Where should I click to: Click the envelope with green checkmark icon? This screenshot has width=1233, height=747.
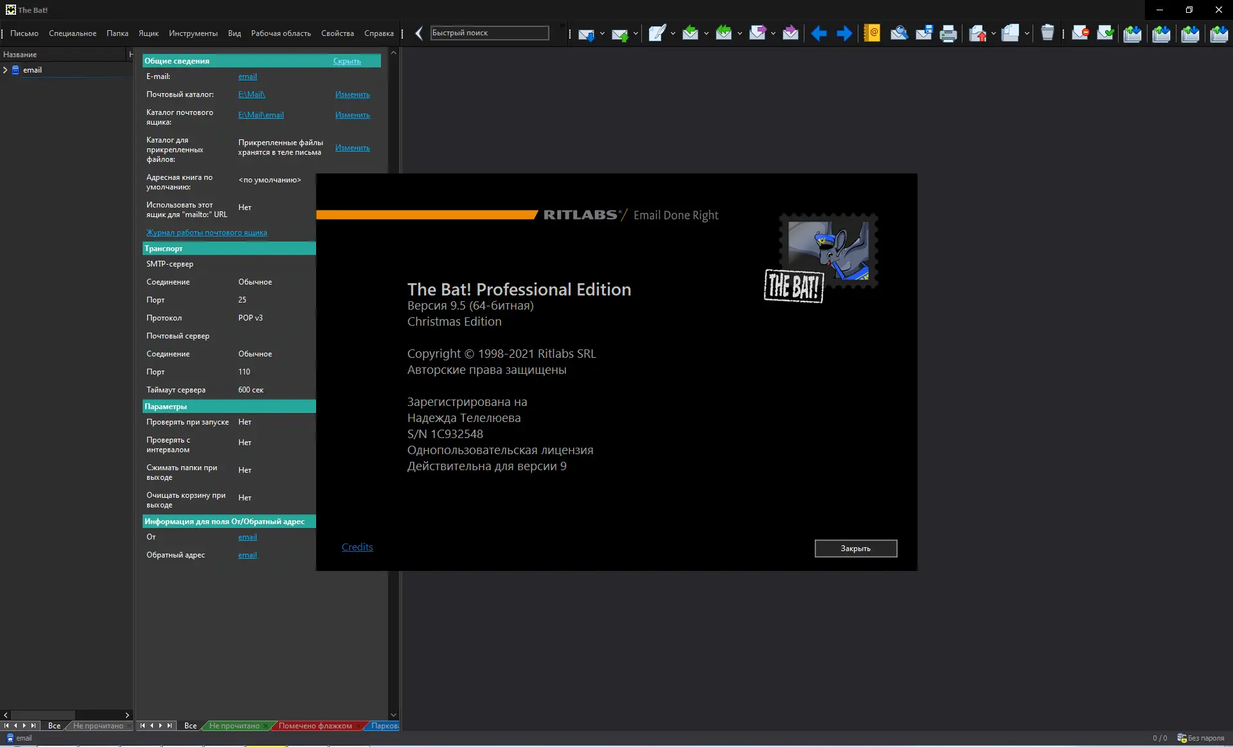pyautogui.click(x=1105, y=33)
